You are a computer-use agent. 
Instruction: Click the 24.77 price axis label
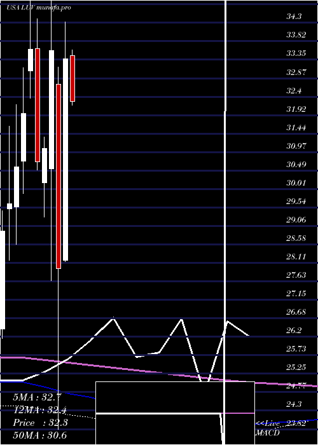coord(296,386)
